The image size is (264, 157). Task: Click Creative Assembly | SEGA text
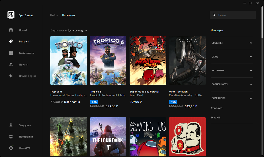(185, 95)
